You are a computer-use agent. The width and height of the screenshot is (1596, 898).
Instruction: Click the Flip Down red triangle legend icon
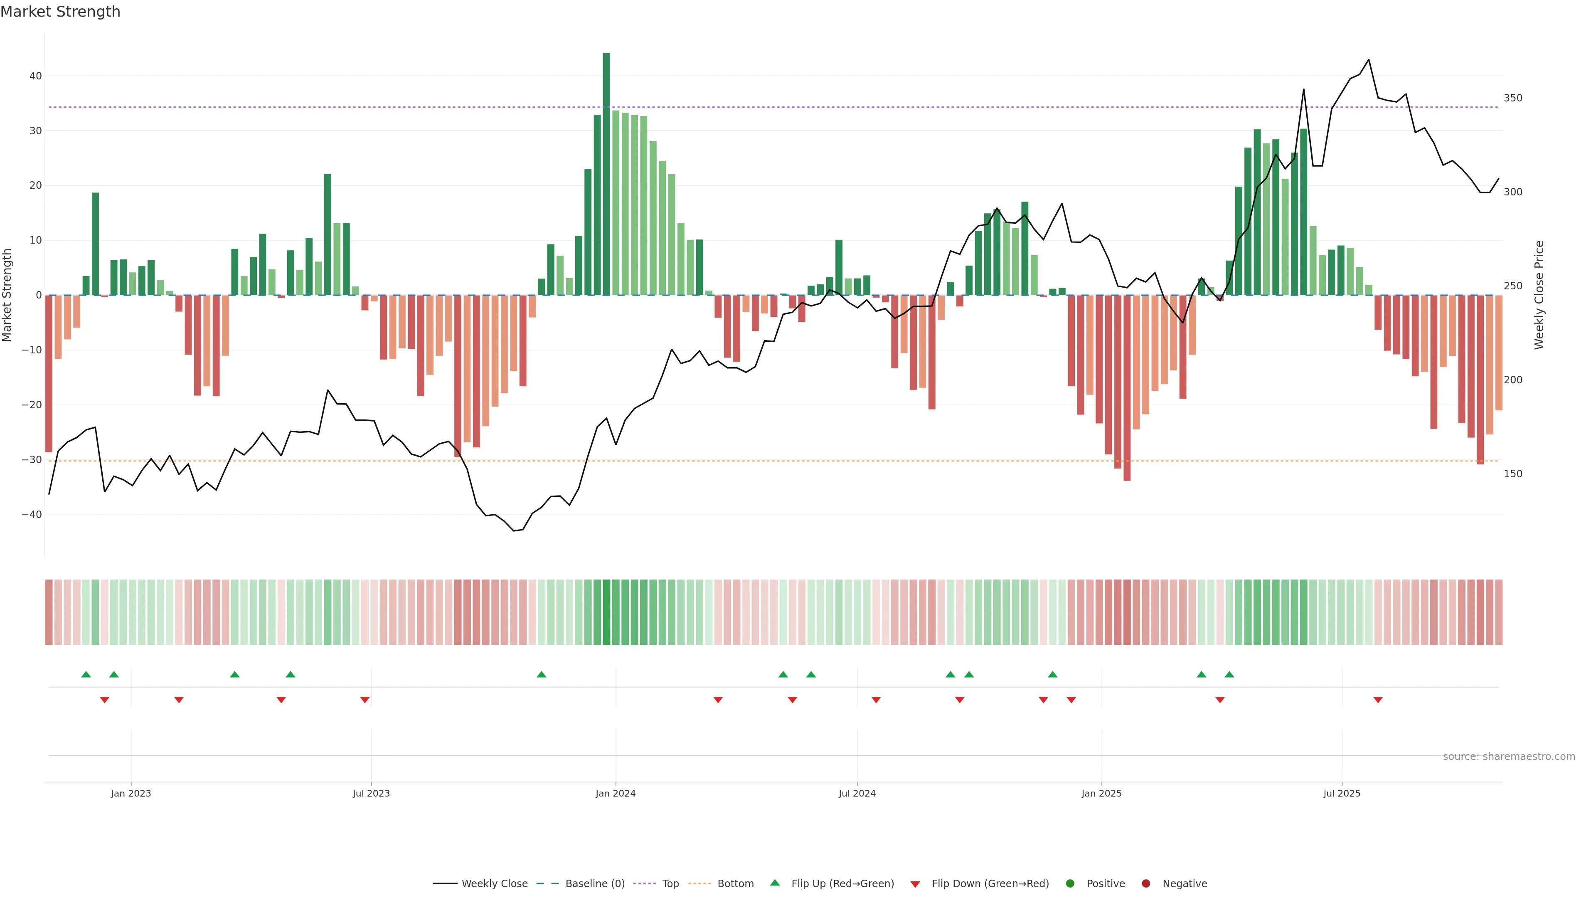[x=915, y=884]
